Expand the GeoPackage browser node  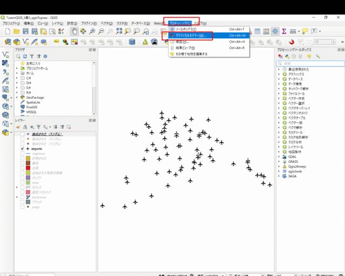[x=17, y=98]
